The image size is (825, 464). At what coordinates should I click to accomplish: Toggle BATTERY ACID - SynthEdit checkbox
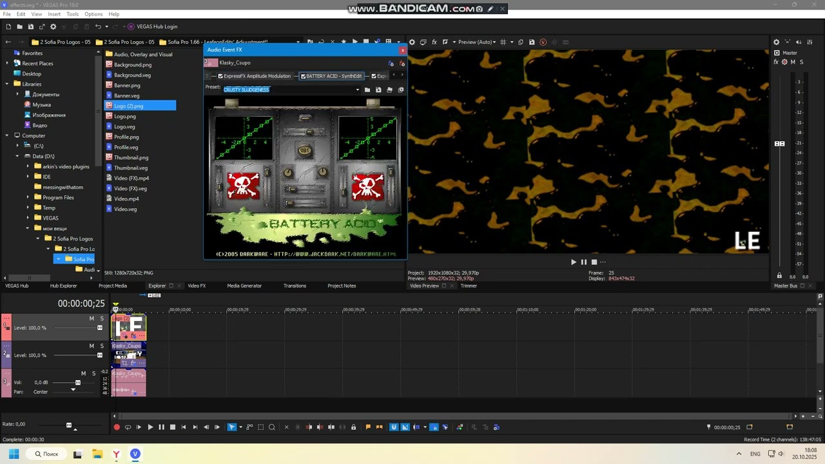303,76
